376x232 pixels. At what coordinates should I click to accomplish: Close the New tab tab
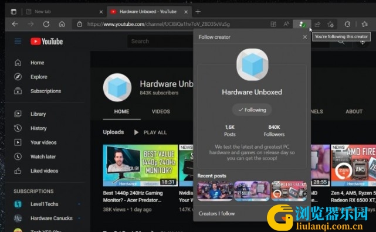(101, 12)
